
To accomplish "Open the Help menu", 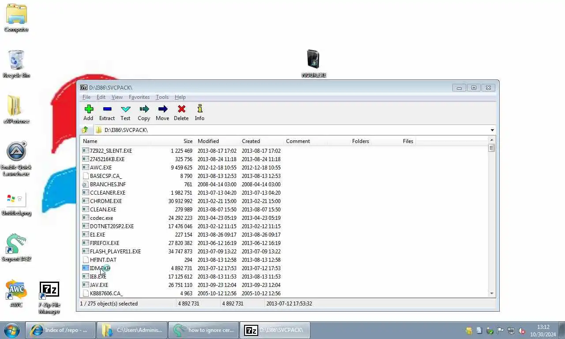I will (x=180, y=97).
